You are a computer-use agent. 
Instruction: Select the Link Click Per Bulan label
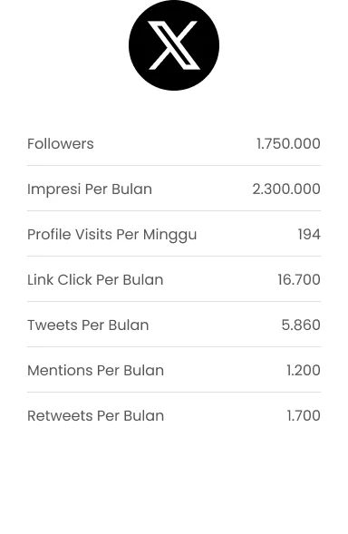pyautogui.click(x=95, y=279)
